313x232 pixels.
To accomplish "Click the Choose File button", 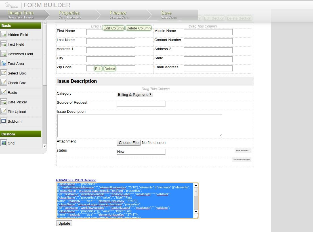I will click(129, 143).
